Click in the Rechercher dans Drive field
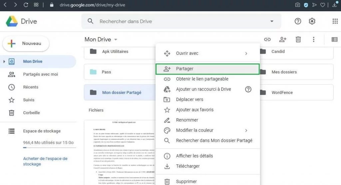The width and height of the screenshot is (341, 185). 181,21
